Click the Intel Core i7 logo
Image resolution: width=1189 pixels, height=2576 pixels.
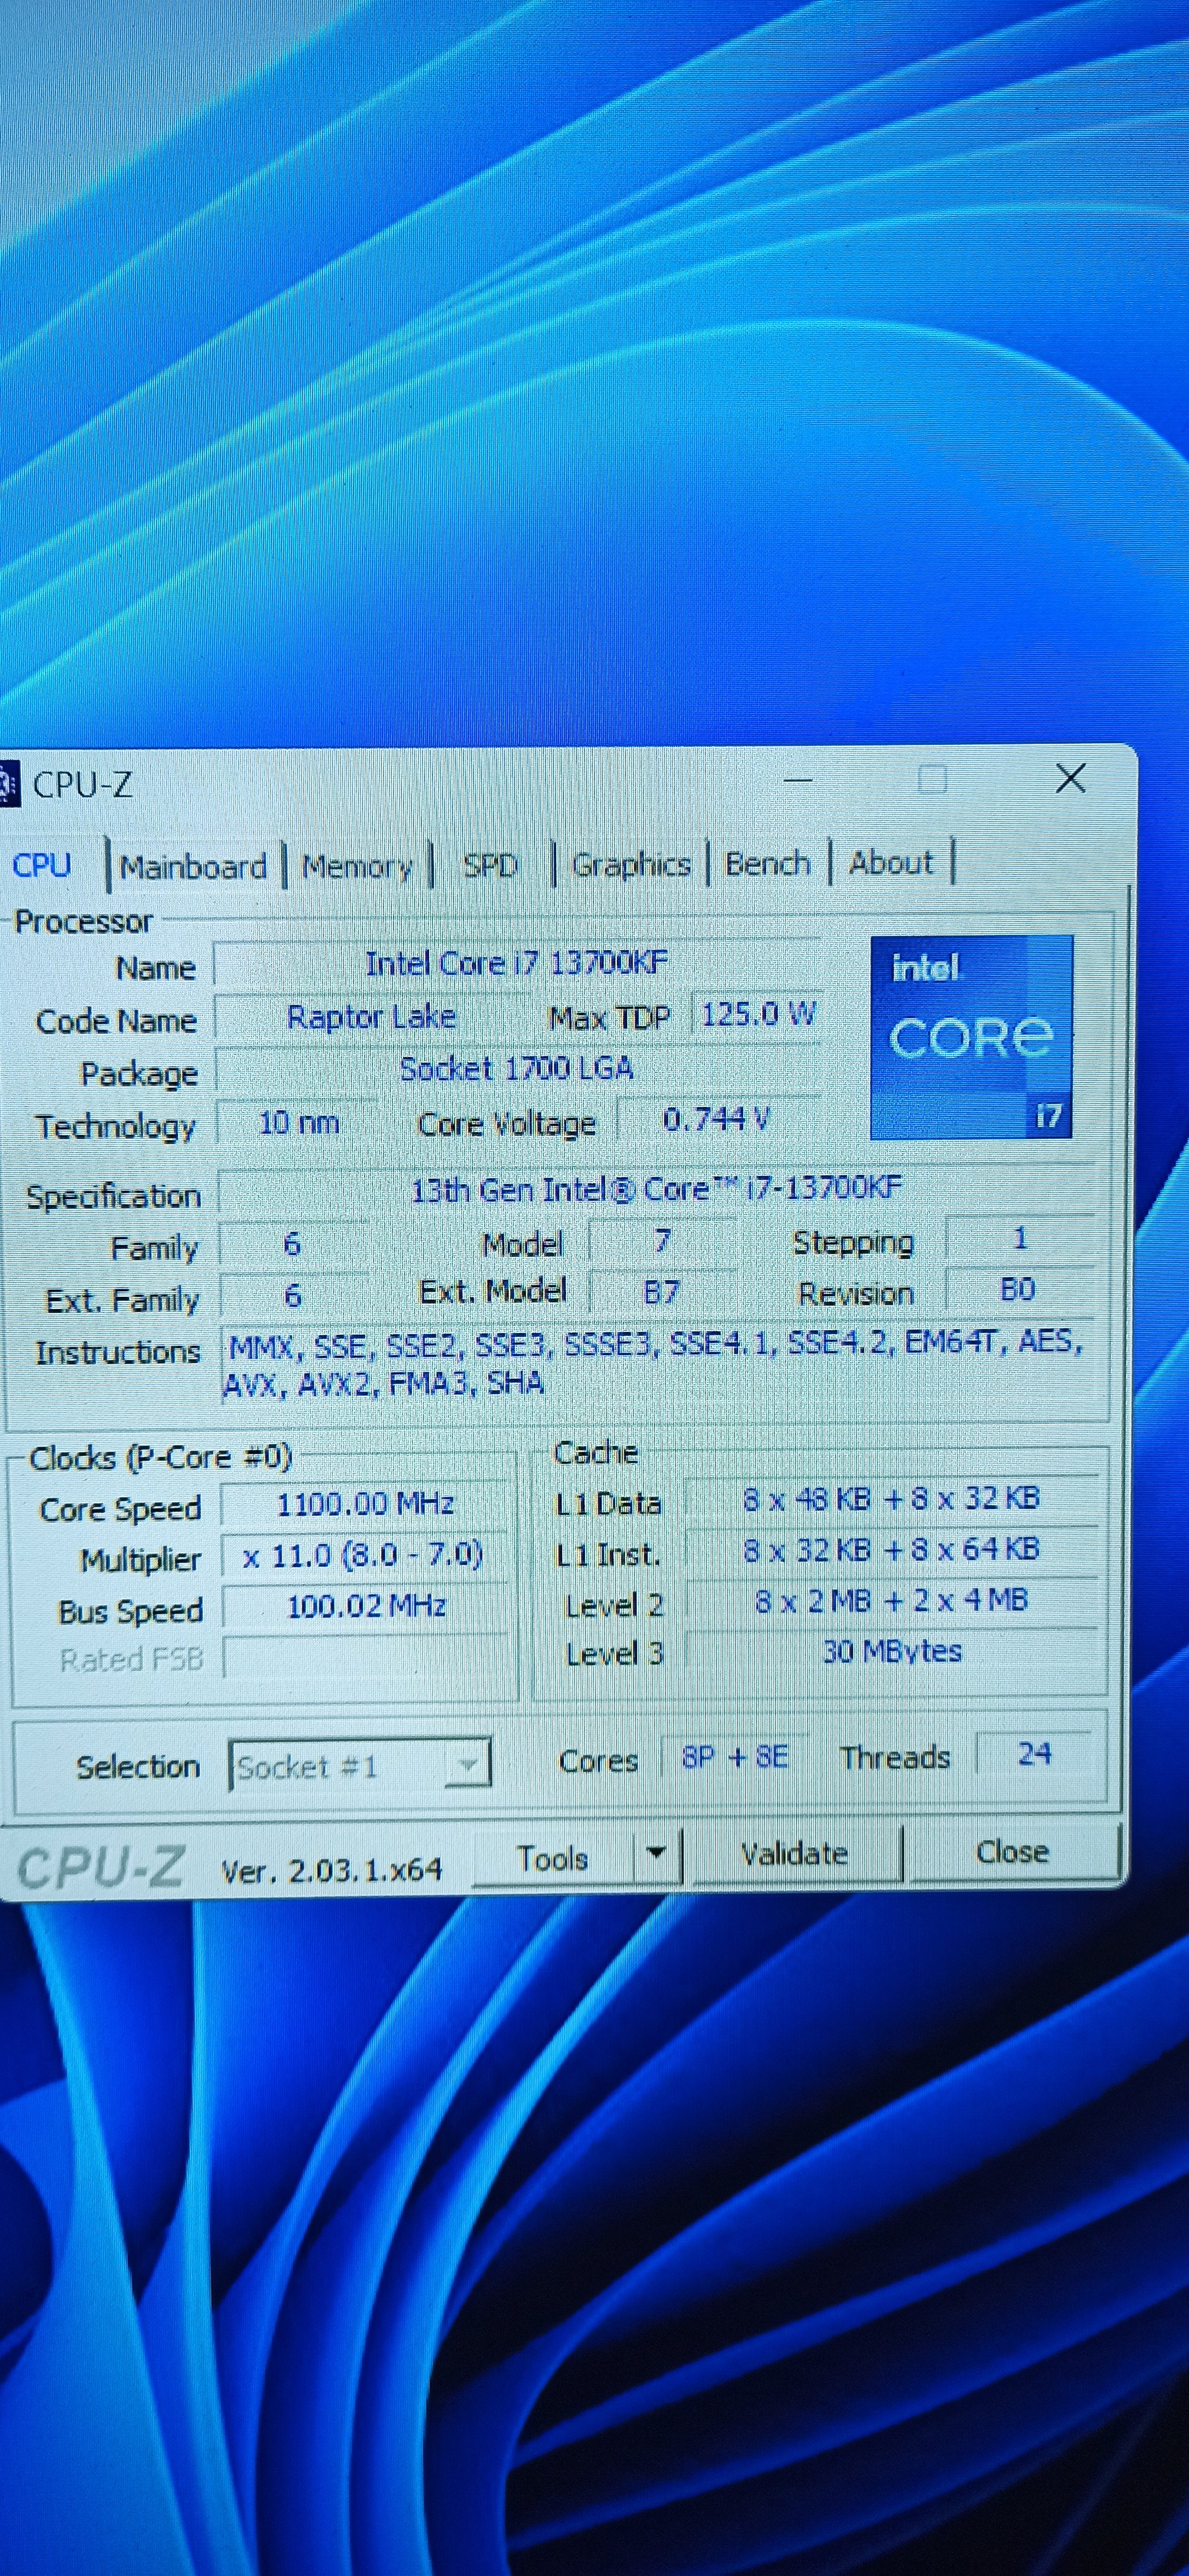tap(971, 1037)
